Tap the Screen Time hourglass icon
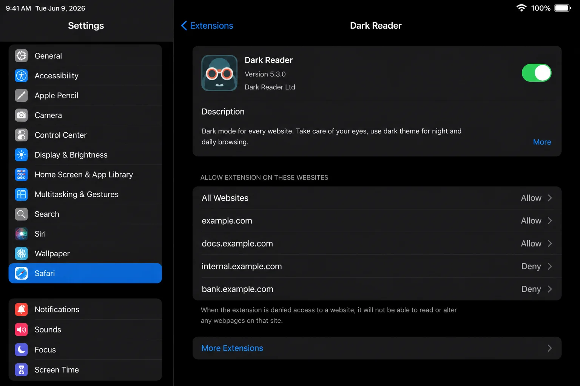The width and height of the screenshot is (580, 386). 22,370
